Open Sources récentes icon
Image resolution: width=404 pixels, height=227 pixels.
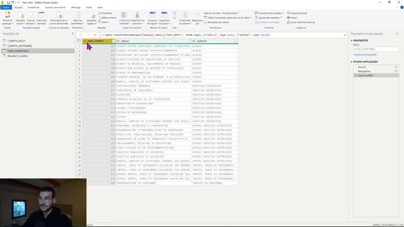tap(31, 15)
